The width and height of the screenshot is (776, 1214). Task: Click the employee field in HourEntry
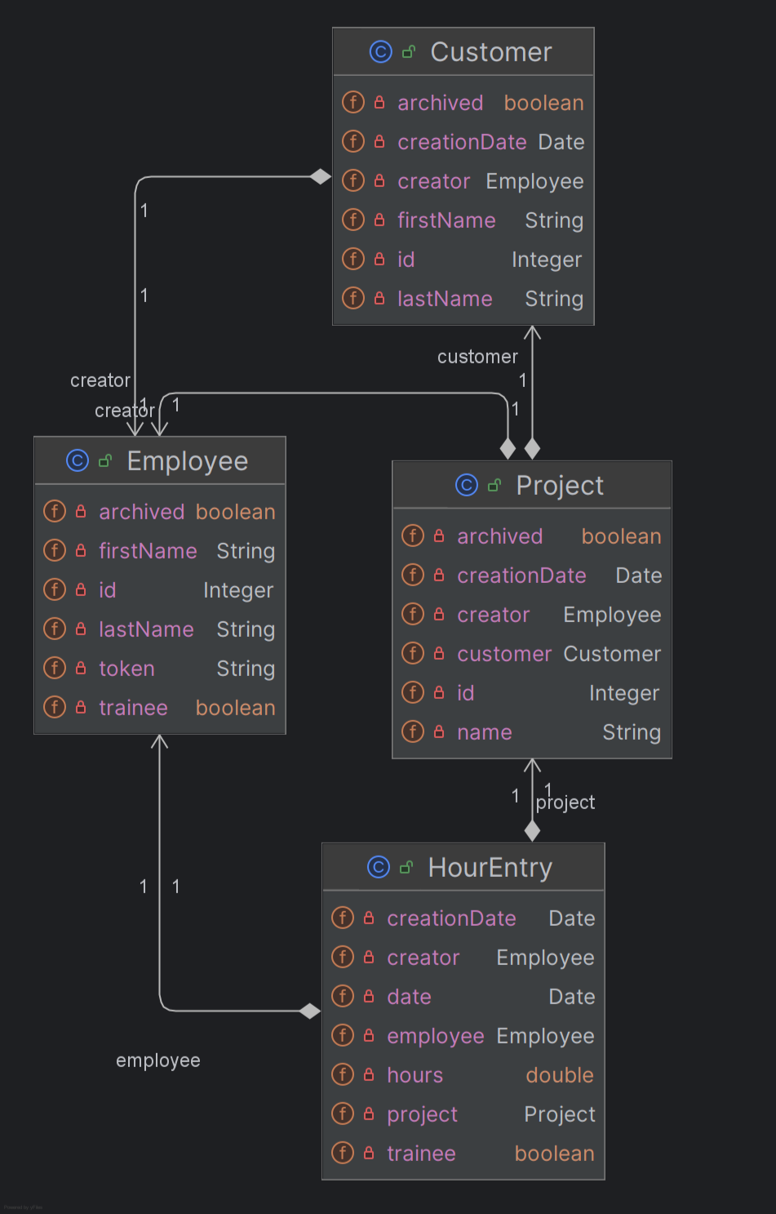coord(435,1036)
